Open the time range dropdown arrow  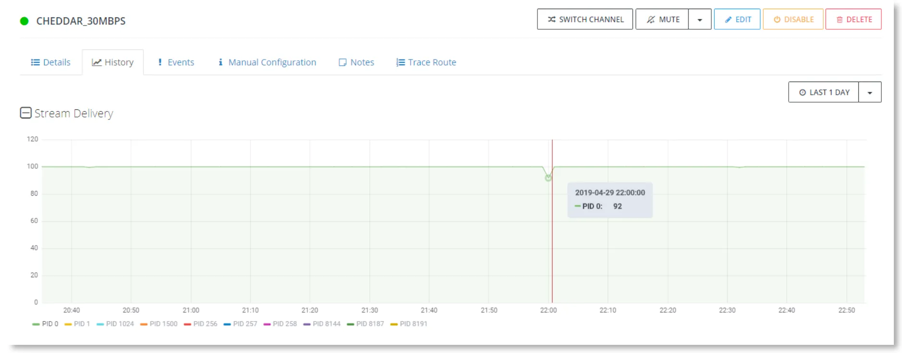[870, 93]
